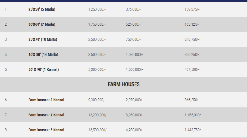
Task: Click the 50' X 90' (1 Kannal) label
Action: click(x=43, y=69)
